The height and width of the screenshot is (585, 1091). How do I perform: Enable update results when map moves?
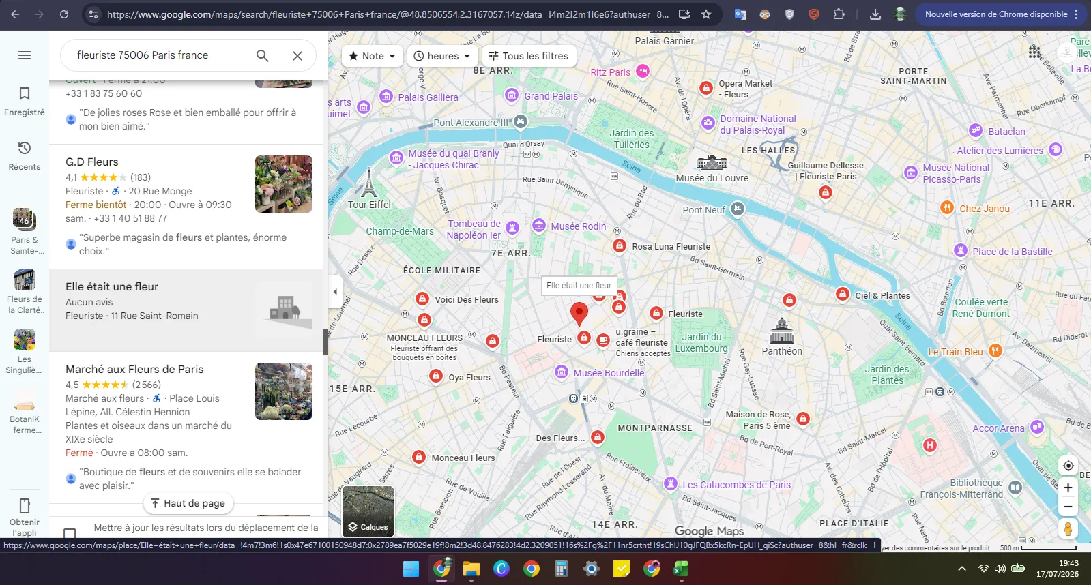pyautogui.click(x=70, y=533)
